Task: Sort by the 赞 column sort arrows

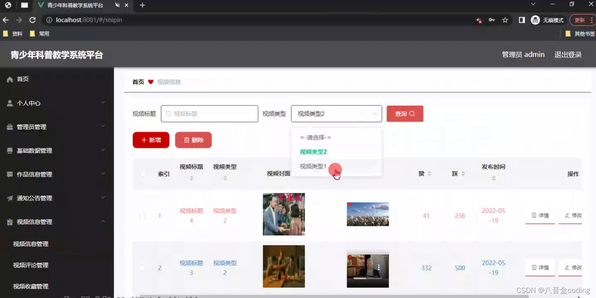Action: point(429,174)
